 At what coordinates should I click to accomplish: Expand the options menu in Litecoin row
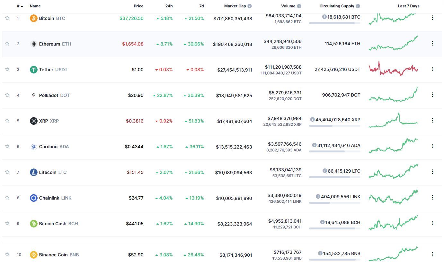pyautogui.click(x=432, y=172)
